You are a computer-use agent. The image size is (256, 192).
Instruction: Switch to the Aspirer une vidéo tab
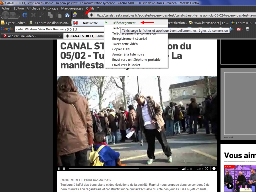[x=22, y=36]
